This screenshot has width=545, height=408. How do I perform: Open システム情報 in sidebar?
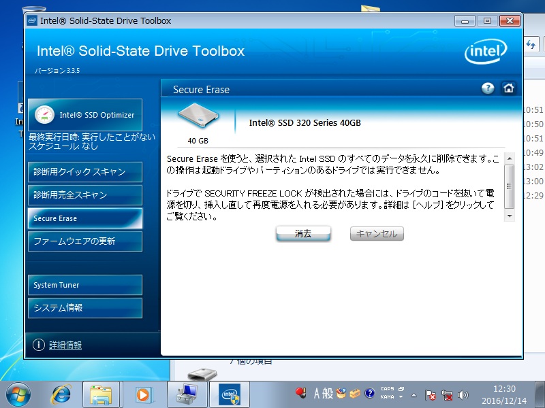[x=85, y=308]
